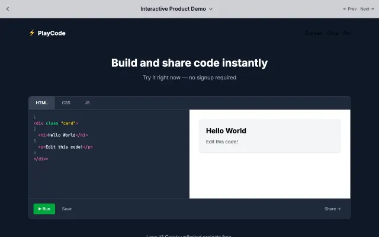Image resolution: width=379 pixels, height=237 pixels.
Task: Click the Save button
Action: 67,209
